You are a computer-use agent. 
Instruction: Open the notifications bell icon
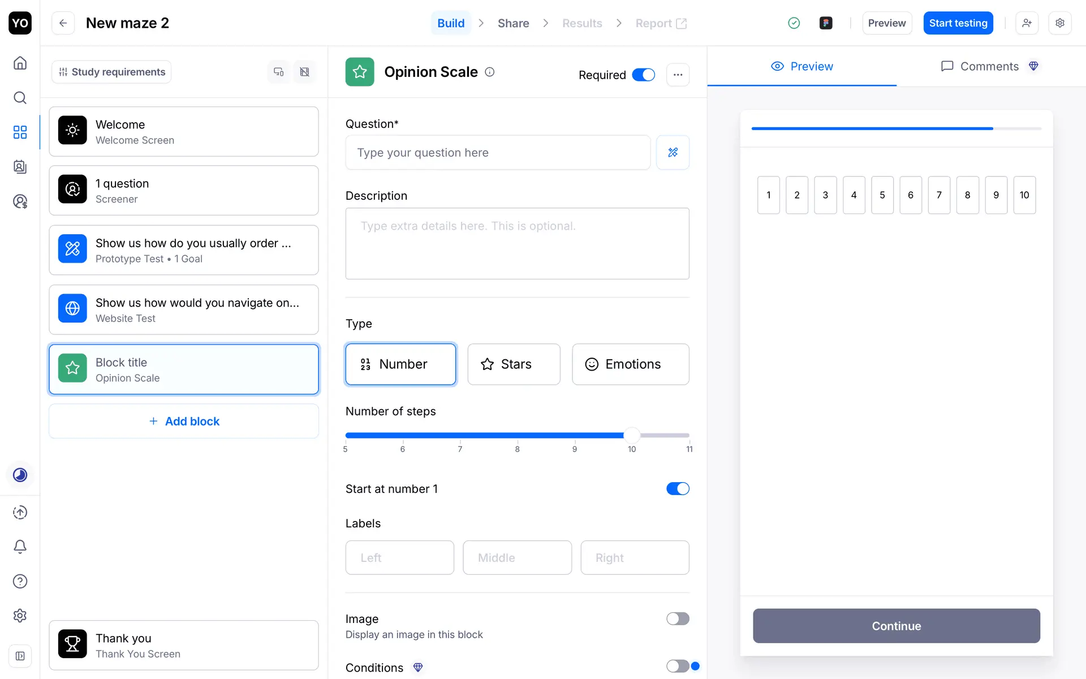(20, 547)
